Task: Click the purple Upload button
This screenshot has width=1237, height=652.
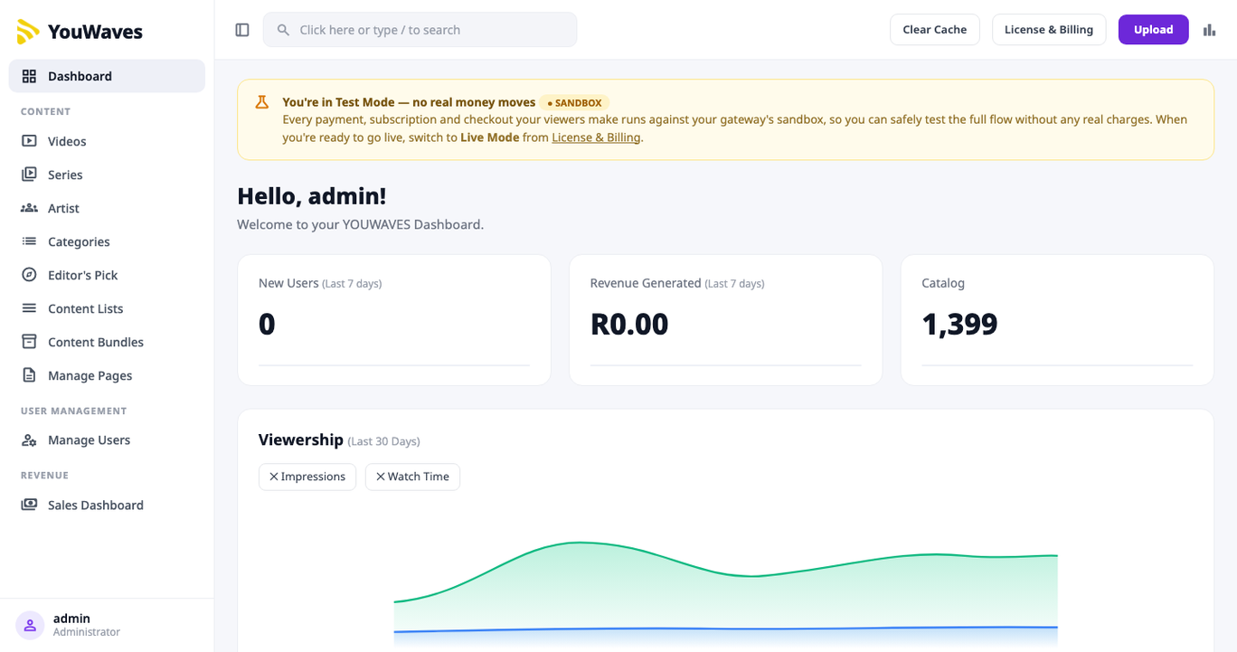Action: [x=1154, y=30]
